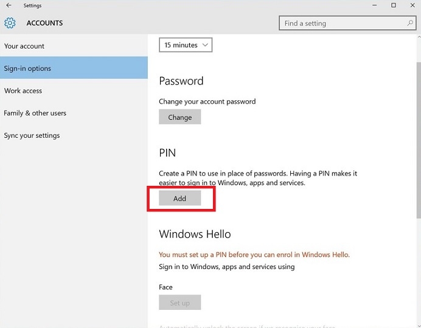Click the PIN section heading
The image size is (421, 328).
167,152
